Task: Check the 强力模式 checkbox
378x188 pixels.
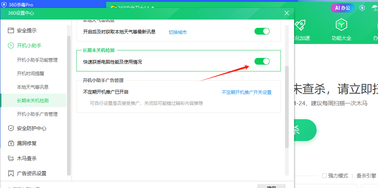Action: point(325,176)
